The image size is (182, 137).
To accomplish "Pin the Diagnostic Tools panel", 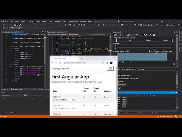I will point(175,32).
